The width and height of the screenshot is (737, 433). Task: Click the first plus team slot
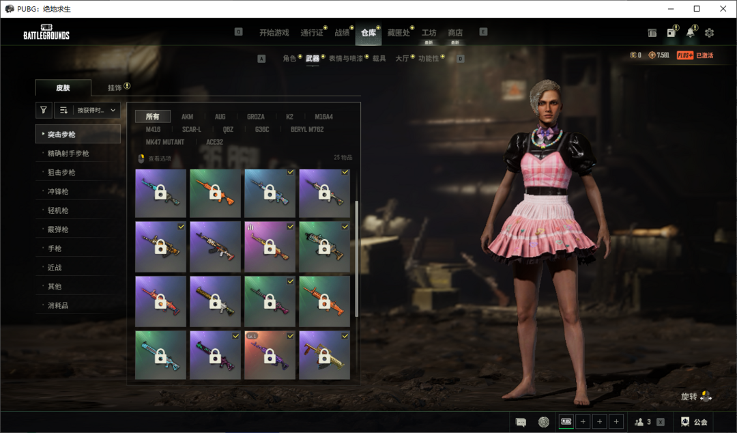(583, 422)
